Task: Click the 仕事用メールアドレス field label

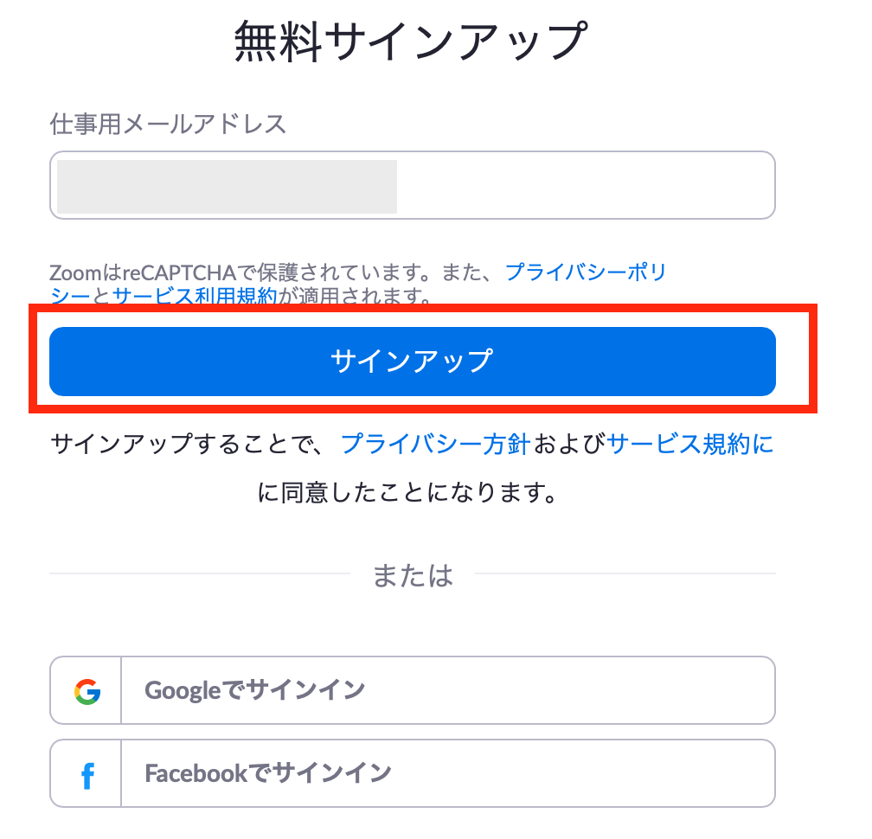Action: (168, 124)
